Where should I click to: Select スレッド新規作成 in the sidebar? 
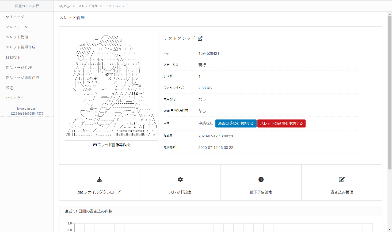[18, 47]
